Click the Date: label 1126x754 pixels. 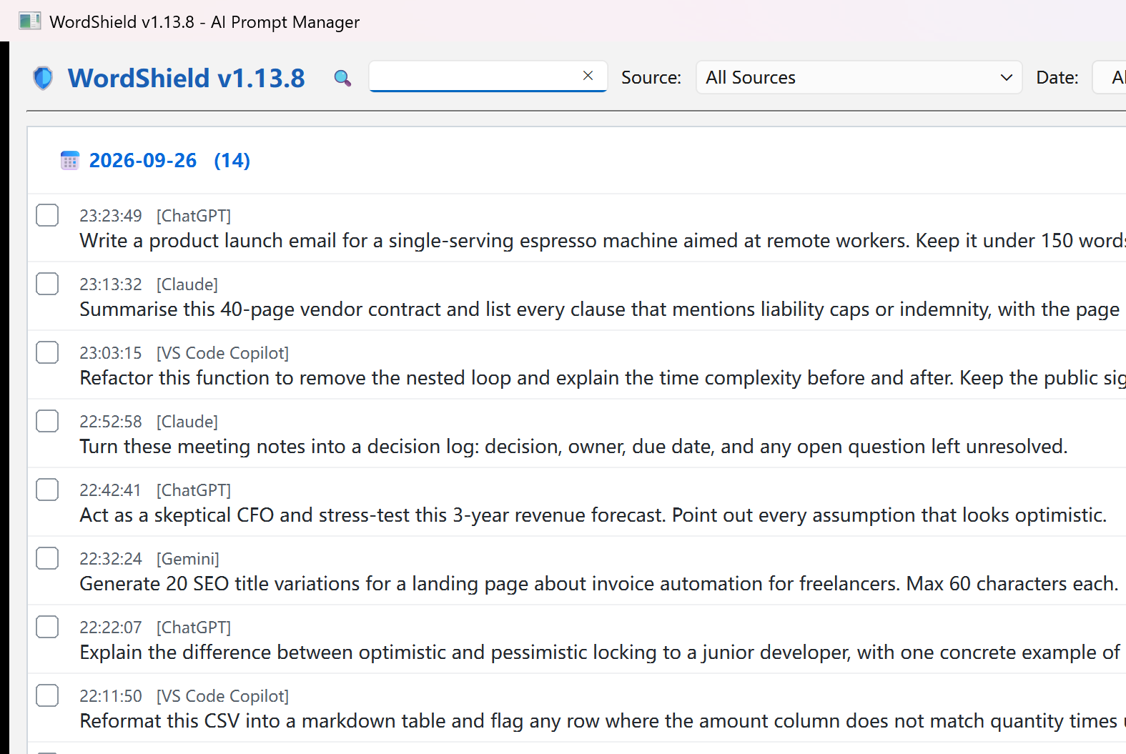[1057, 77]
